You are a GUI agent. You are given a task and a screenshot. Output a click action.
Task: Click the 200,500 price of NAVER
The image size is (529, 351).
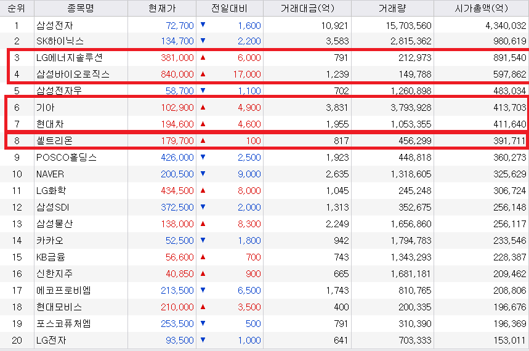[177, 174]
